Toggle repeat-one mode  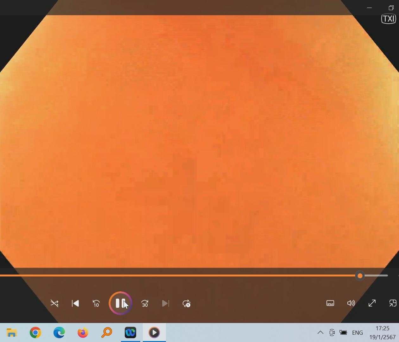click(x=187, y=303)
